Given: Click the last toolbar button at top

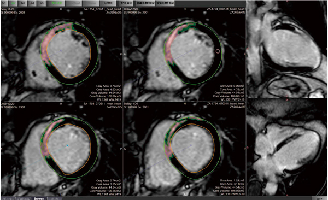Looking at the screenshot, I should pos(165,3).
